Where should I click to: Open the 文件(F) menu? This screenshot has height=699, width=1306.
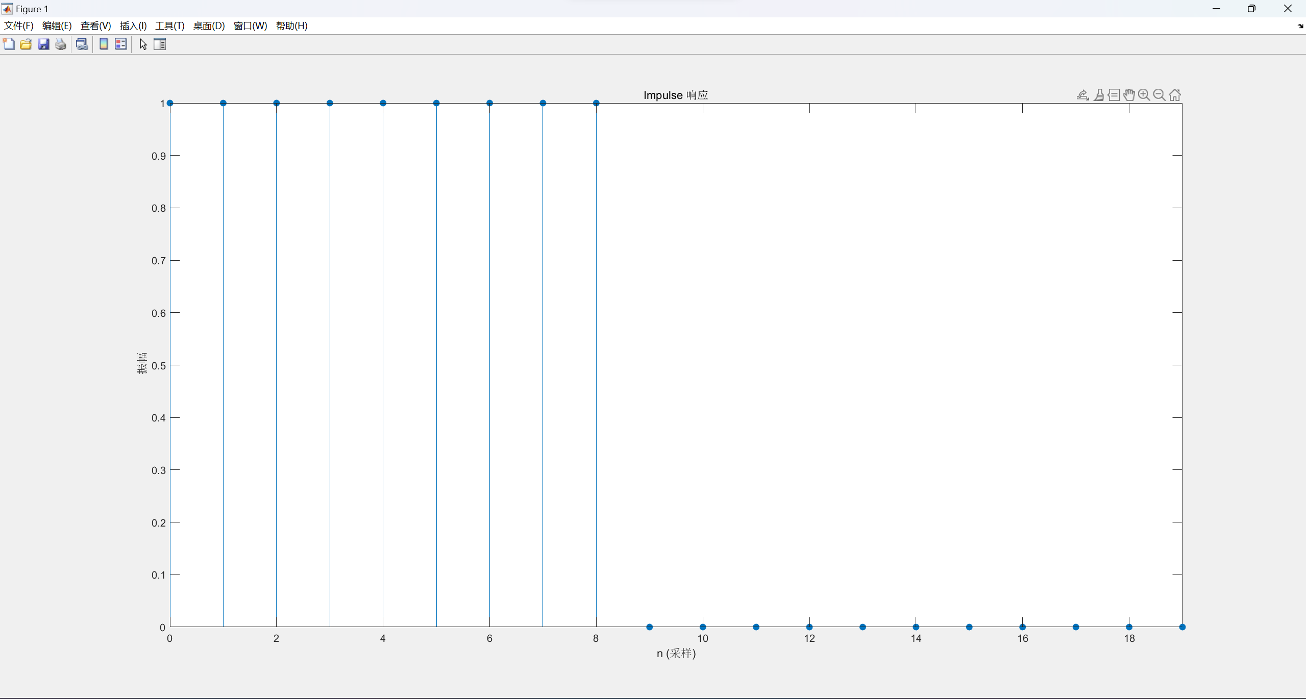[19, 26]
